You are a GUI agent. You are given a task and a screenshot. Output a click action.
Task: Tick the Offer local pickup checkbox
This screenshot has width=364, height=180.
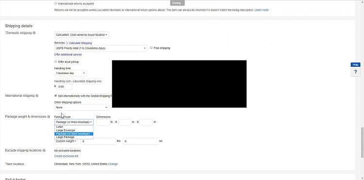click(x=55, y=61)
